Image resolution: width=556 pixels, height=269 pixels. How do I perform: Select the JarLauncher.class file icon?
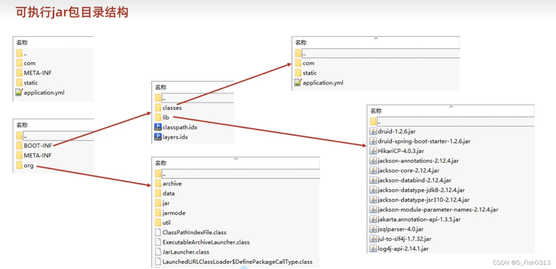(x=158, y=252)
